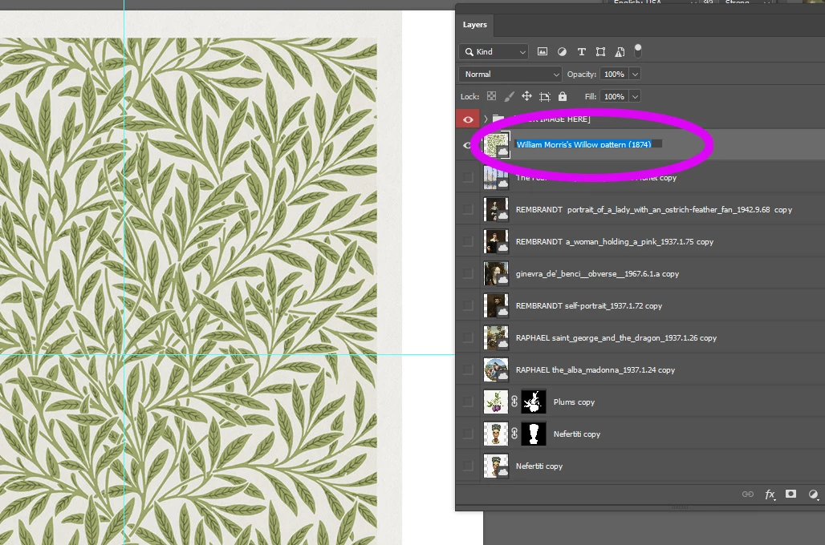825x545 pixels.
Task: Expand the group layer chevron
Action: pyautogui.click(x=486, y=119)
